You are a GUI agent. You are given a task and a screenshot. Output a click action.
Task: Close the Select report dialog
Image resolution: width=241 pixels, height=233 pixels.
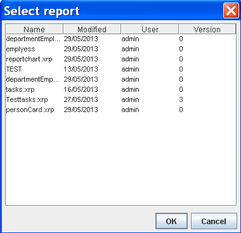click(x=231, y=11)
